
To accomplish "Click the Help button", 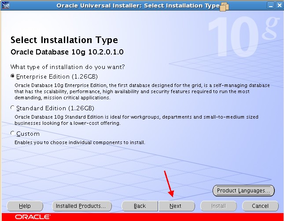I will click(25, 206).
